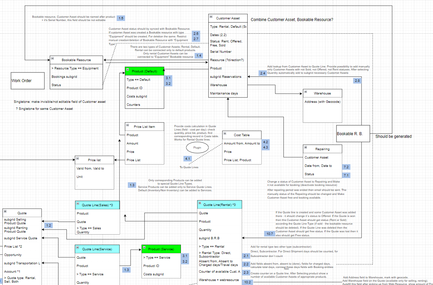The image size is (433, 285).
Task: Select 'Price List' row in Price List Item
Action: (145, 160)
